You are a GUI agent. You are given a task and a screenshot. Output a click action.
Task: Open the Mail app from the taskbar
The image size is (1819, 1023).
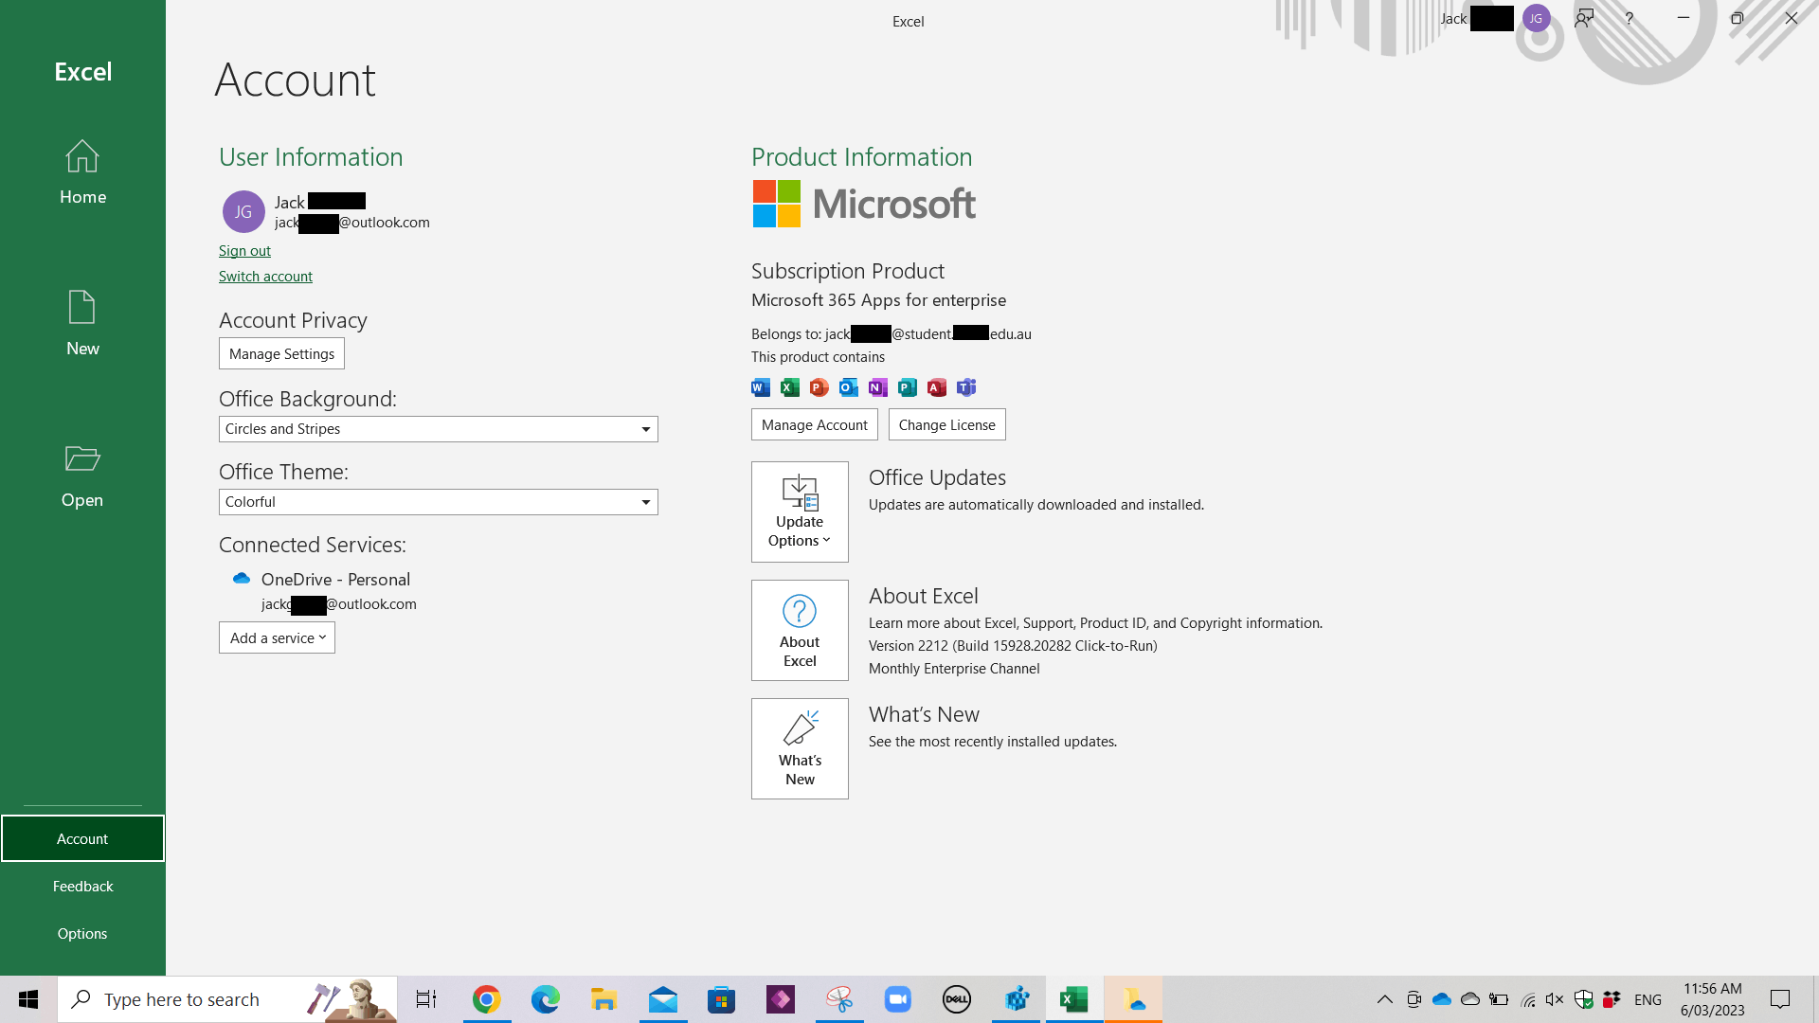tap(663, 999)
